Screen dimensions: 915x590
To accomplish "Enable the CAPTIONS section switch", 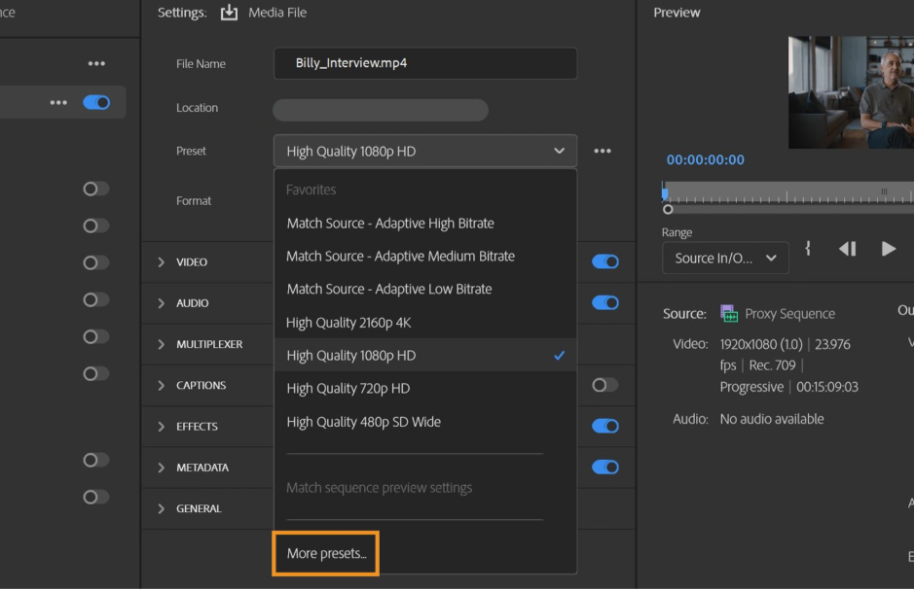I will point(605,385).
